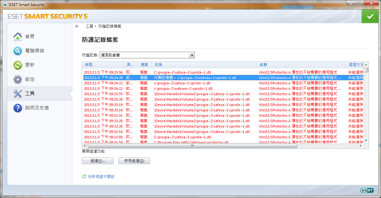
Task: Select log row timed 下午 09:32:31
Action: (x=223, y=115)
